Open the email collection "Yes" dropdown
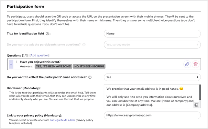Screen dimensions: 208x129 [152, 77]
